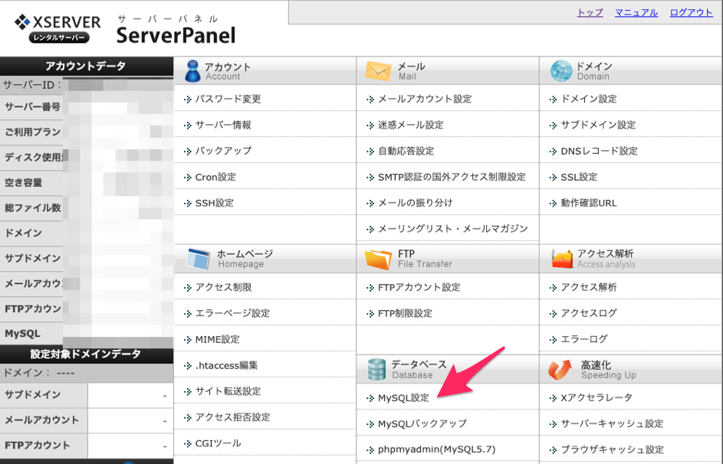
Task: Open メールの振り分け
Action: 416,203
